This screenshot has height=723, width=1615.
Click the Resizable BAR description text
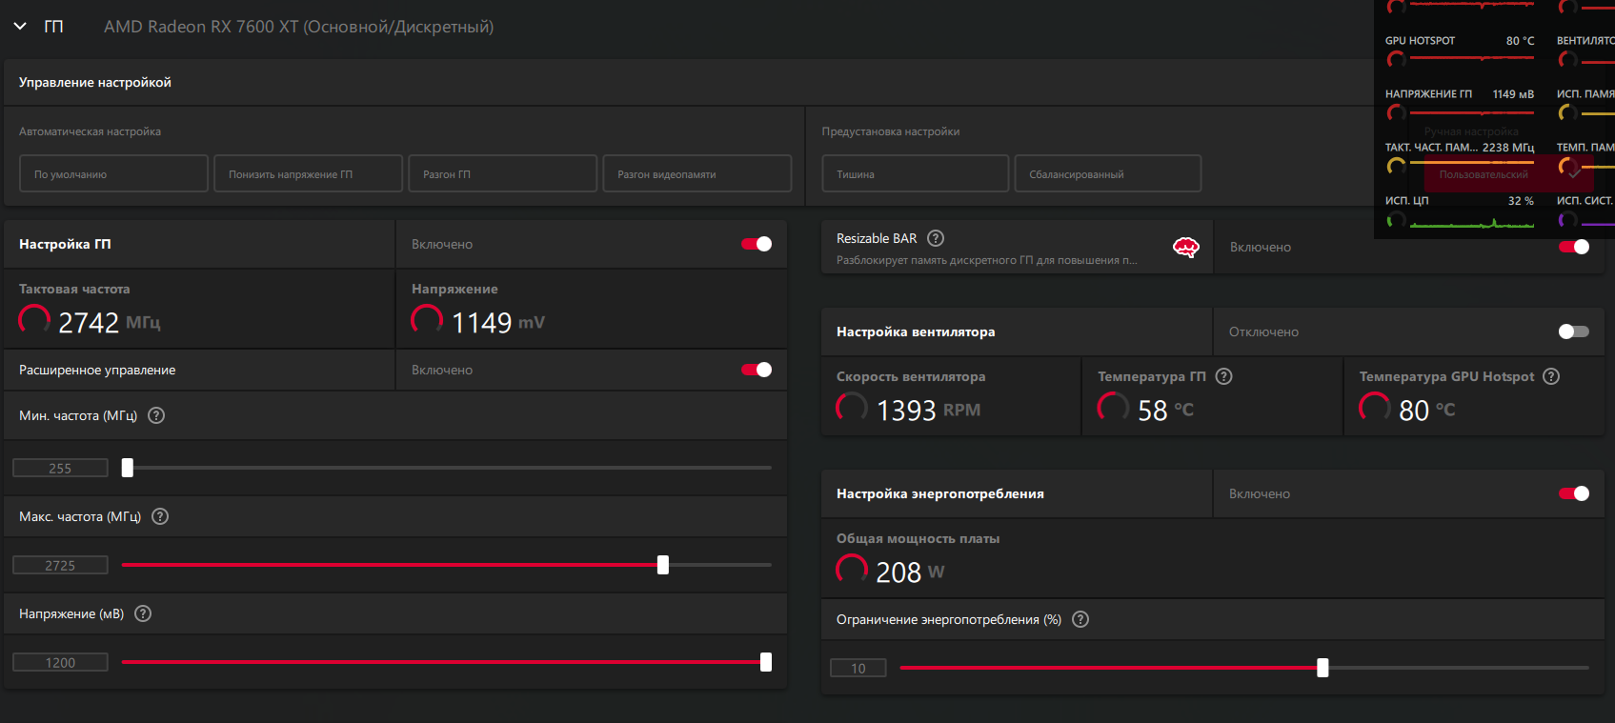pos(986,260)
